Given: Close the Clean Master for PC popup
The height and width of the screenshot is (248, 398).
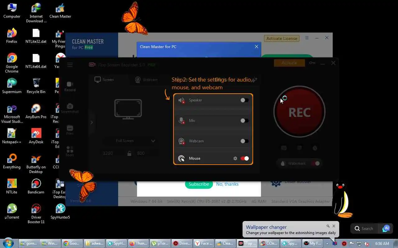Looking at the screenshot, I should coord(257,46).
